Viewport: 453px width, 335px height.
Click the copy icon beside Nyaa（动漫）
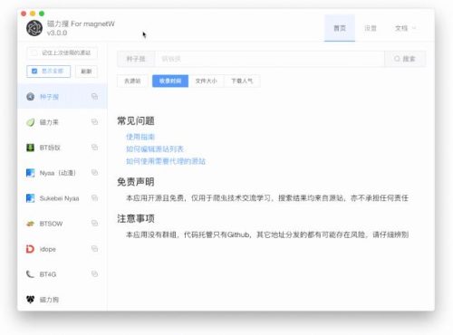tap(94, 172)
